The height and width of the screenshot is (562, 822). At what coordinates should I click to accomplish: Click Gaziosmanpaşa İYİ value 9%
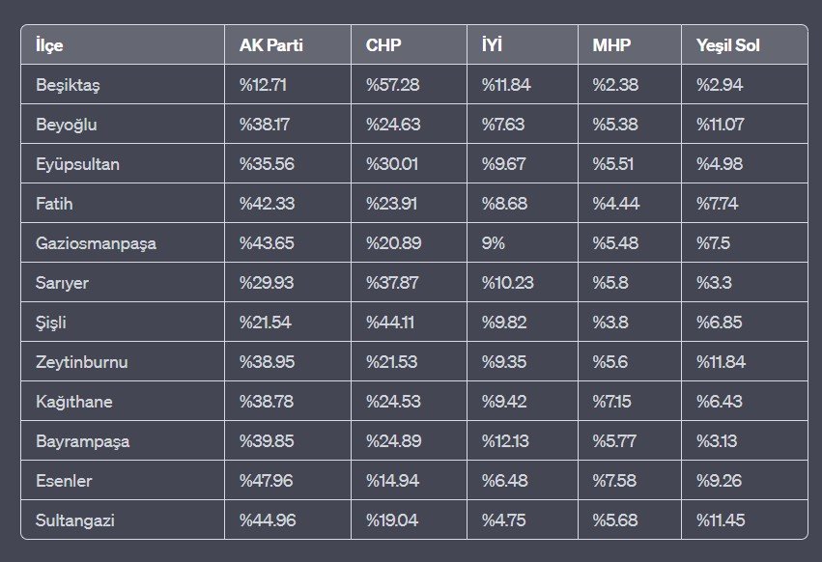494,243
